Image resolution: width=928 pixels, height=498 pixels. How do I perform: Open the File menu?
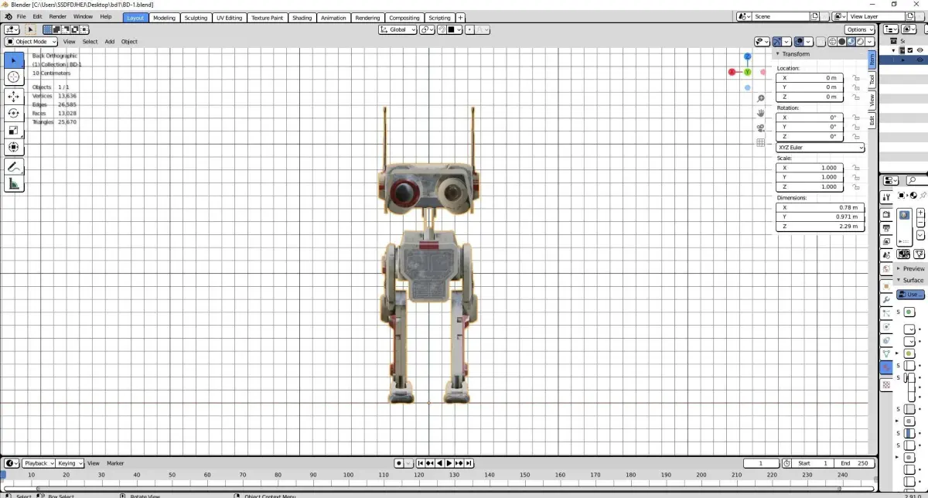click(20, 17)
